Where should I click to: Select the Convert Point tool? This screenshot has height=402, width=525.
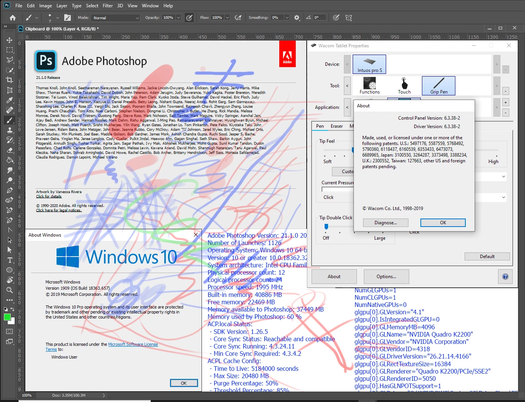point(10,230)
